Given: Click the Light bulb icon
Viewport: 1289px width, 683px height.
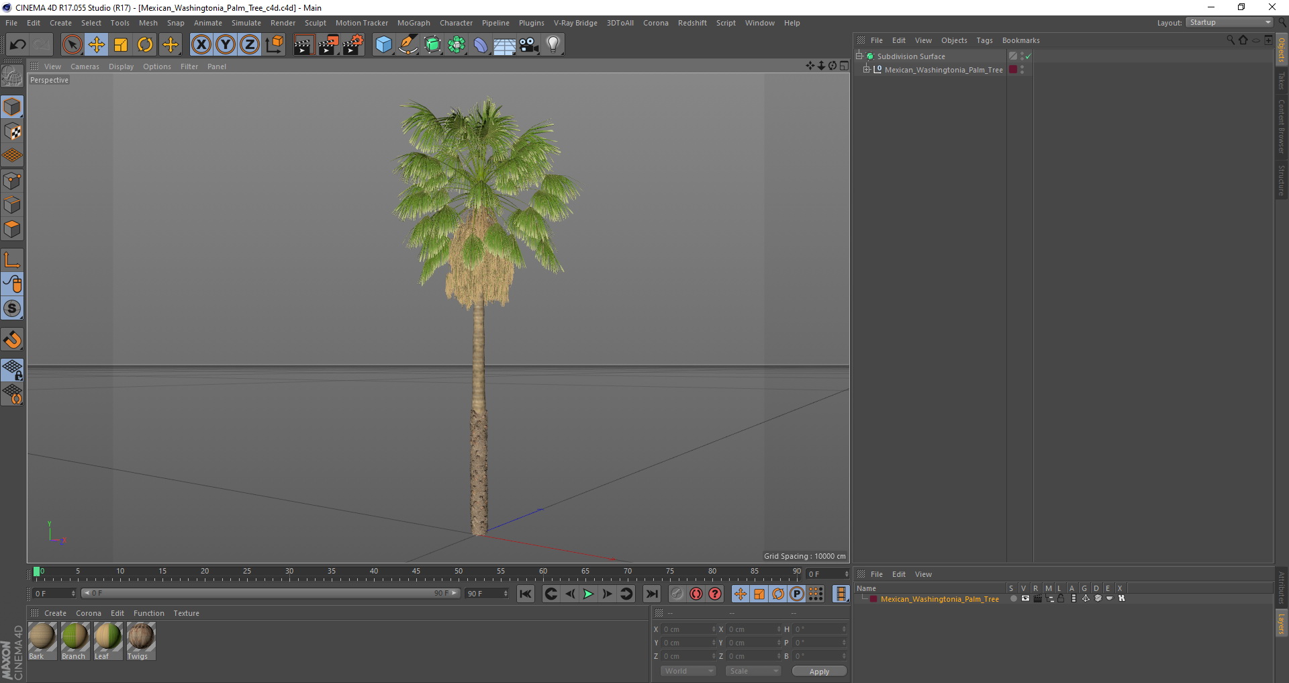Looking at the screenshot, I should (x=553, y=45).
